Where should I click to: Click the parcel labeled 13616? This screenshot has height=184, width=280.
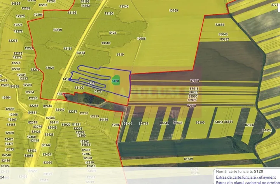point(106,43)
